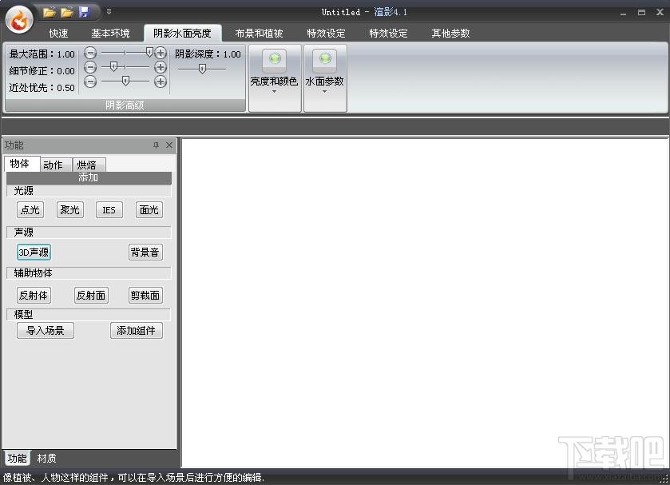Open the 布景和植被 ribbon tab
Image resolution: width=670 pixels, height=485 pixels.
[x=259, y=34]
